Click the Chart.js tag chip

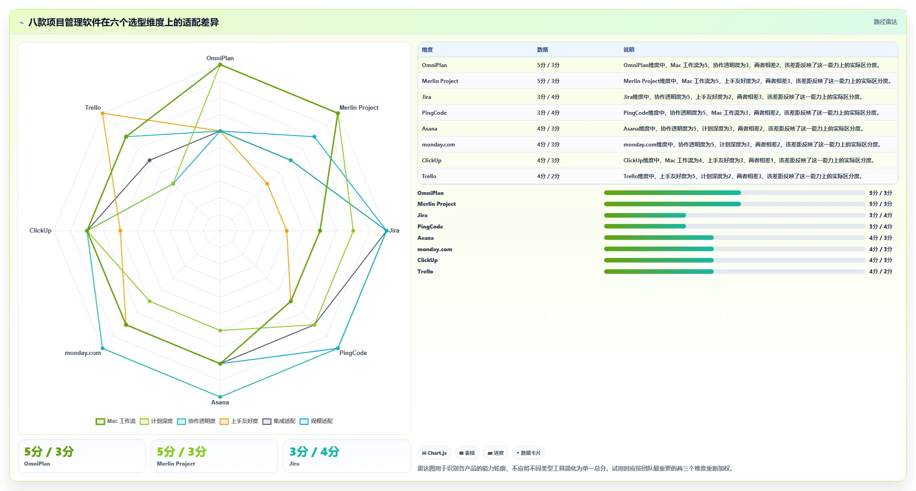pyautogui.click(x=434, y=453)
